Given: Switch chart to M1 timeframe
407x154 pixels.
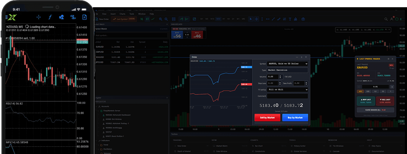Looking at the screenshot, I should 202,19.
